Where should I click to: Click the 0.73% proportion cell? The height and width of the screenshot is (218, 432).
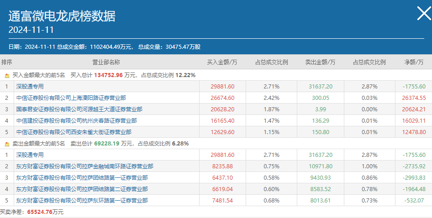[369, 201]
